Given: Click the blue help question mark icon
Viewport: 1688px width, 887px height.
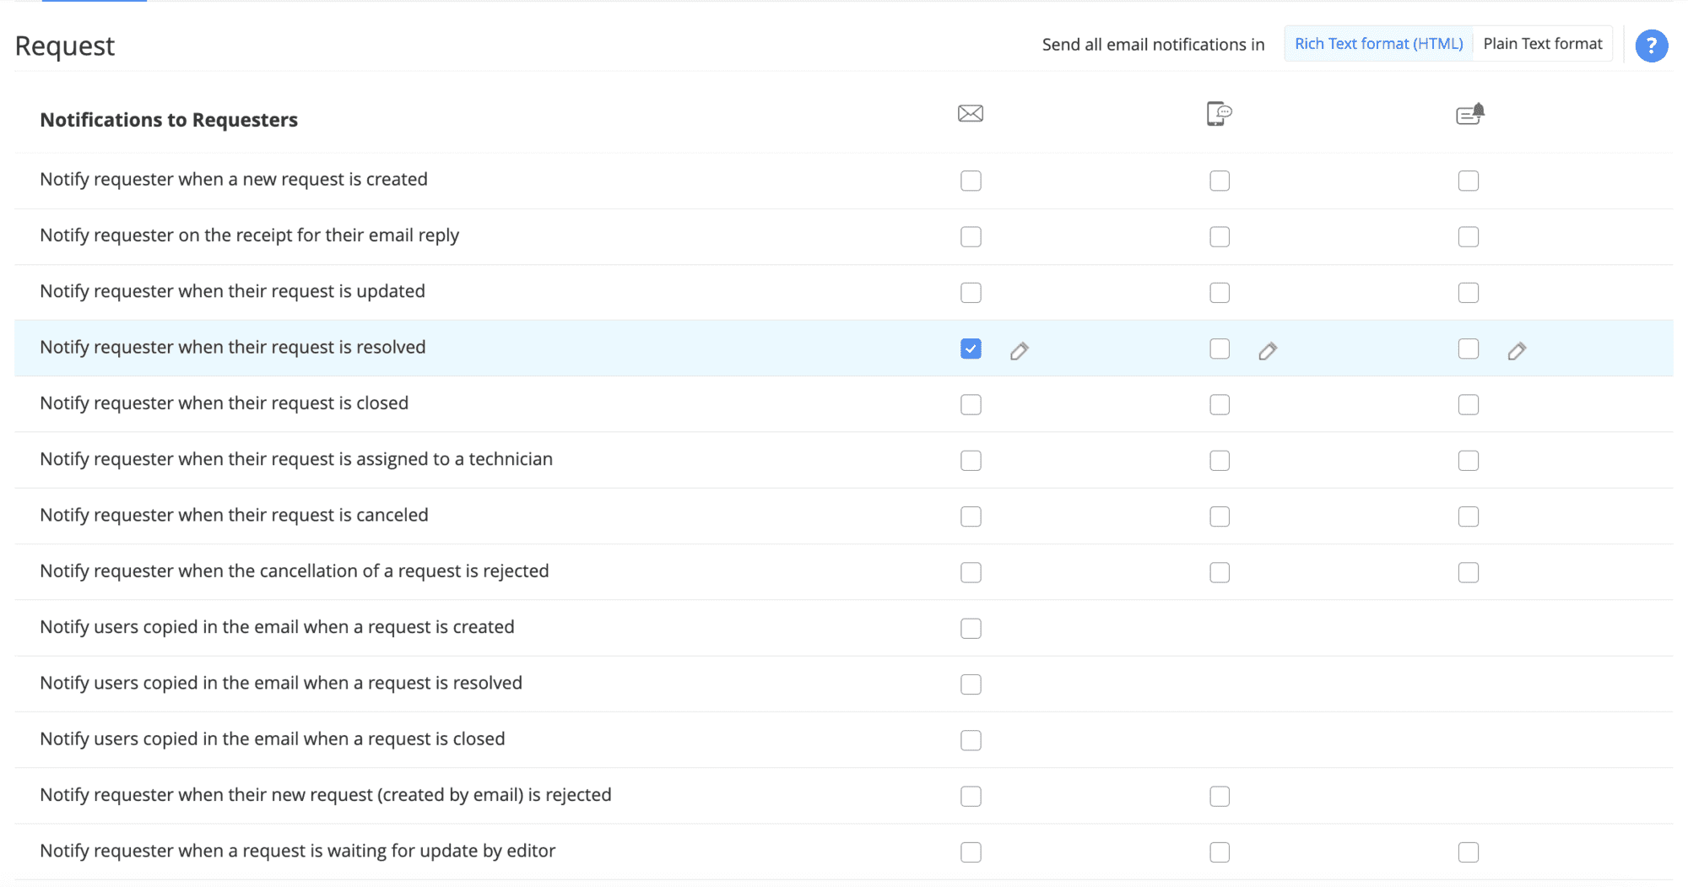Looking at the screenshot, I should pos(1651,46).
